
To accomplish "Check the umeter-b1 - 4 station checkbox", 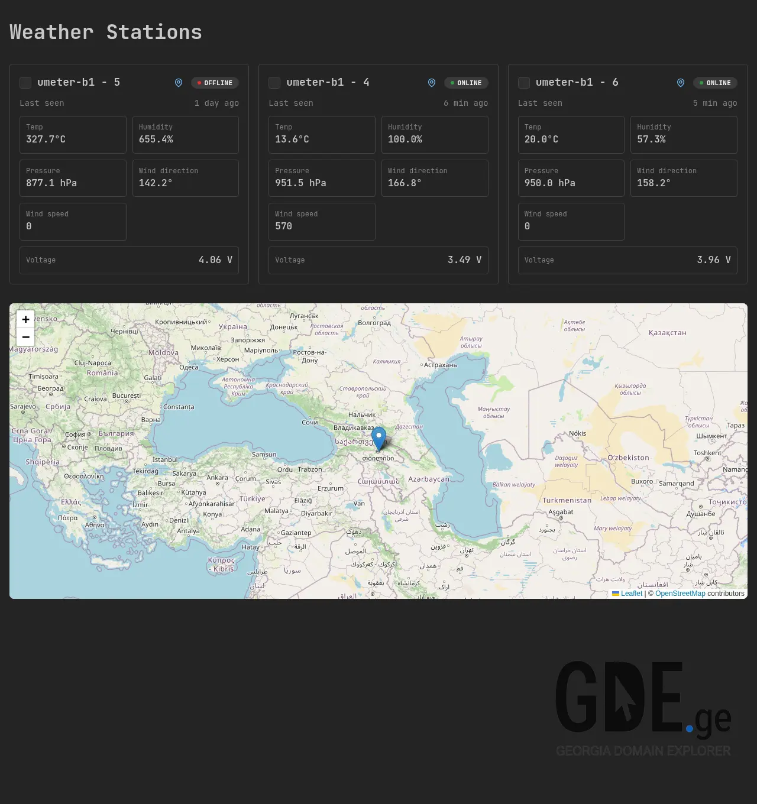I will pos(274,83).
